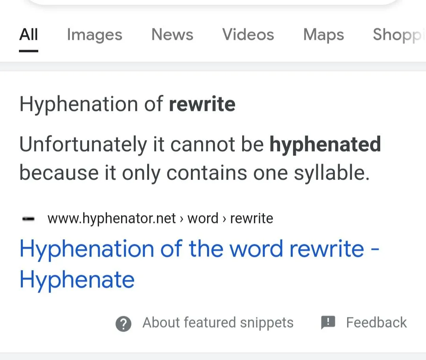426x360 pixels.
Task: Click the www.hyphenator.net URL text
Action: [x=112, y=218]
